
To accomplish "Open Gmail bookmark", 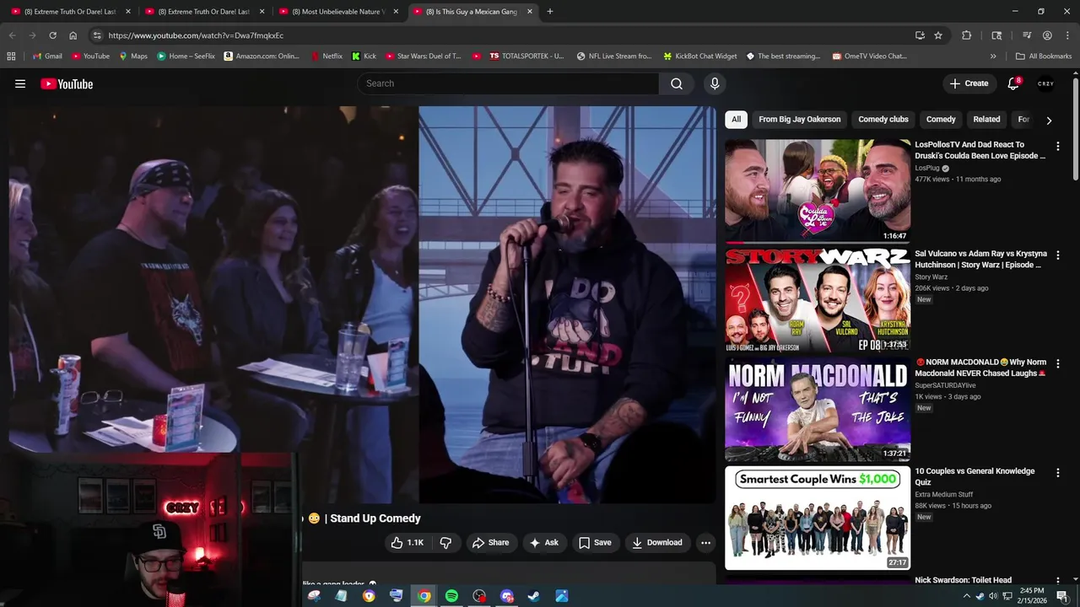I will 47,56.
